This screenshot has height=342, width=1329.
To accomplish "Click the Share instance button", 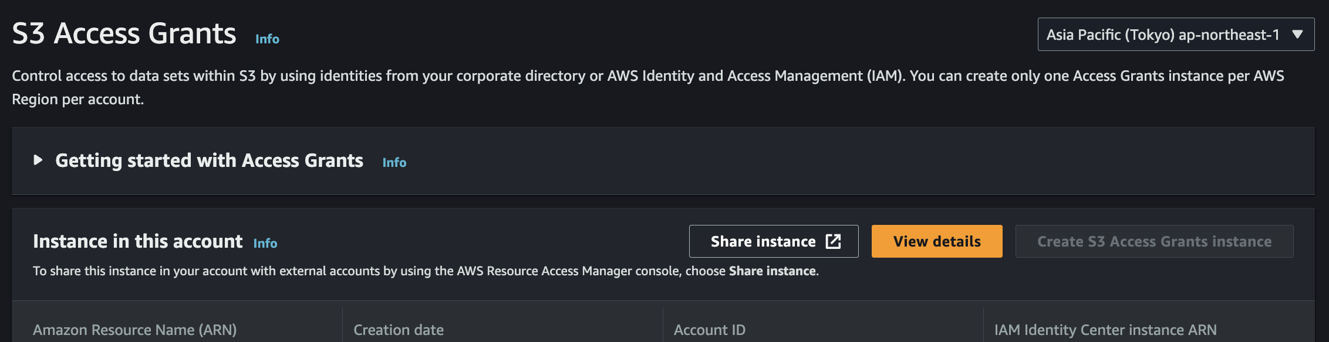I will tap(774, 241).
